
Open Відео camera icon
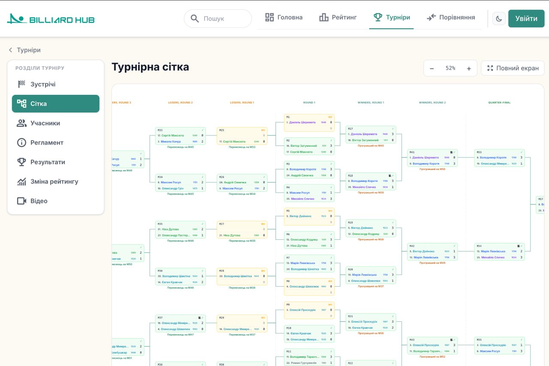(21, 201)
